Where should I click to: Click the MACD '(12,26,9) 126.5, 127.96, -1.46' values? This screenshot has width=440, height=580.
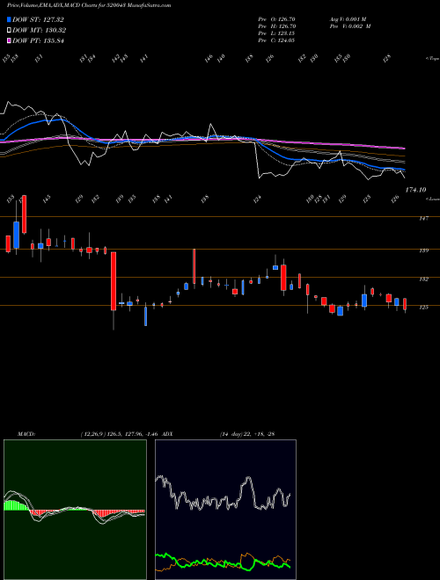120,434
